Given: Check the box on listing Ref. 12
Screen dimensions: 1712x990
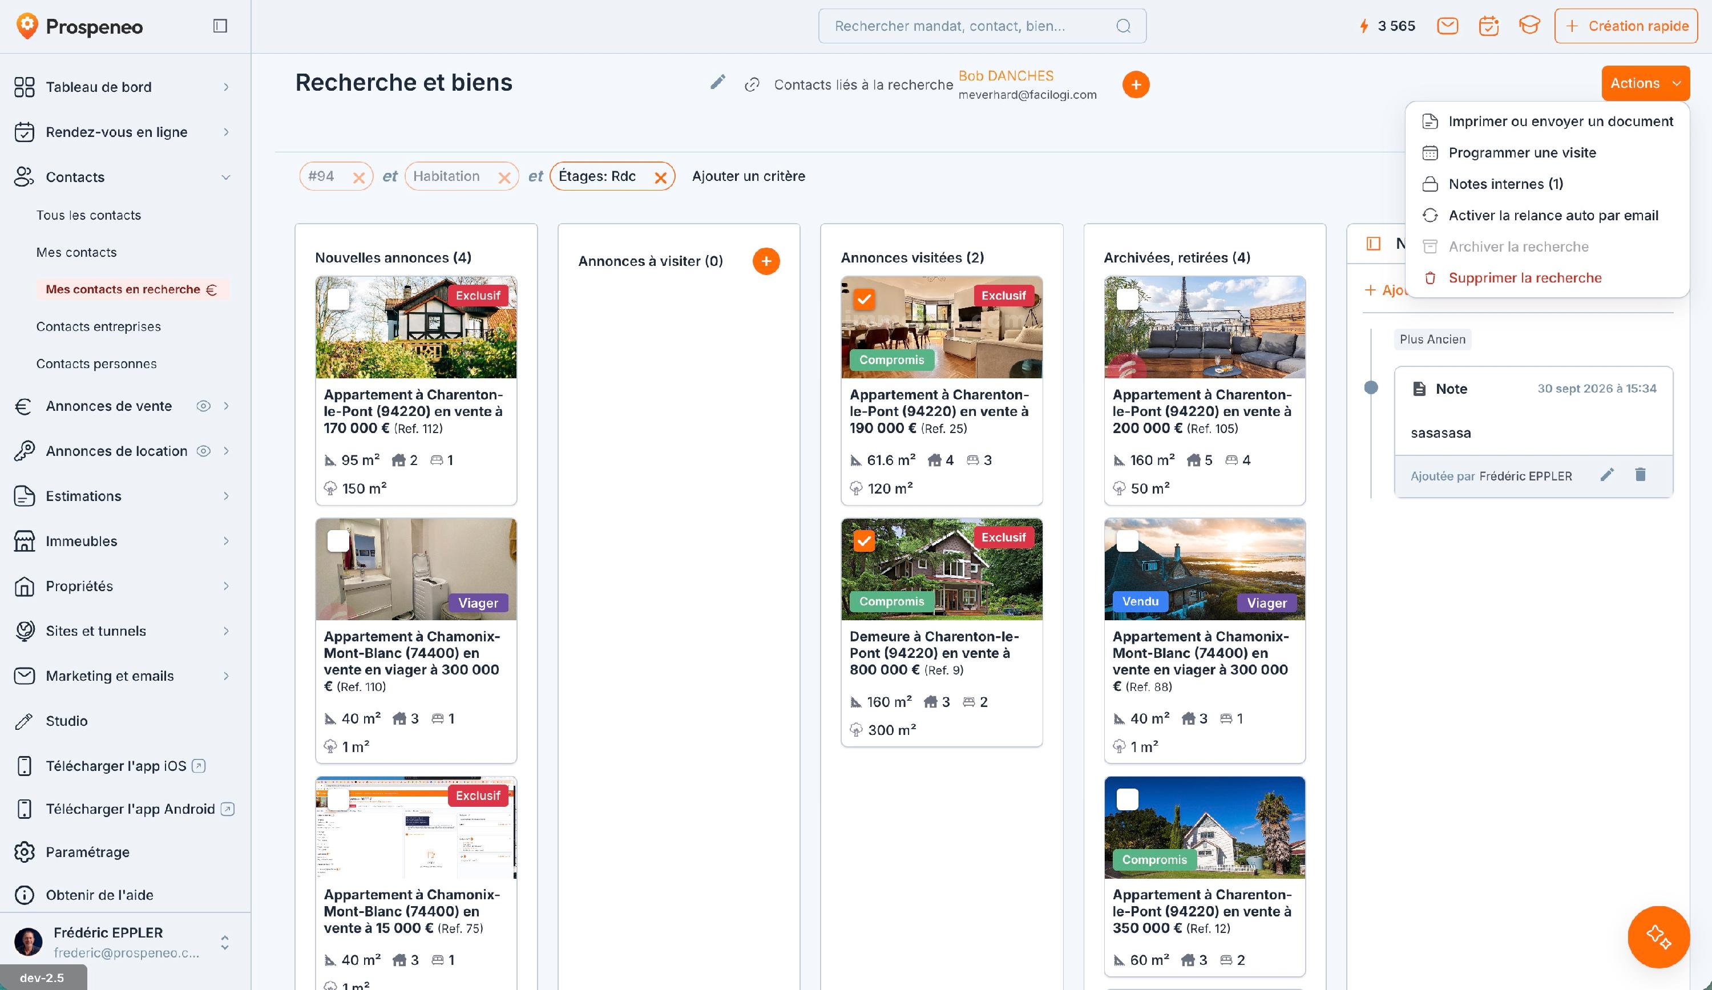Looking at the screenshot, I should coord(1127,799).
